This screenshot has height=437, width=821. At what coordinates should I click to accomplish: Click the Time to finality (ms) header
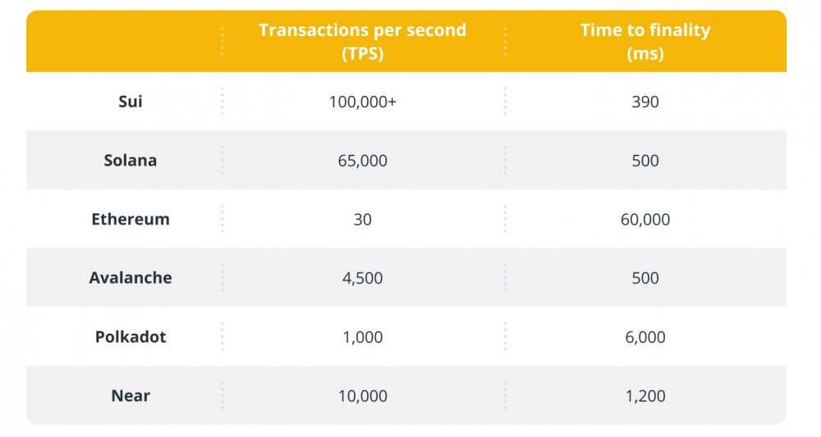(x=645, y=41)
